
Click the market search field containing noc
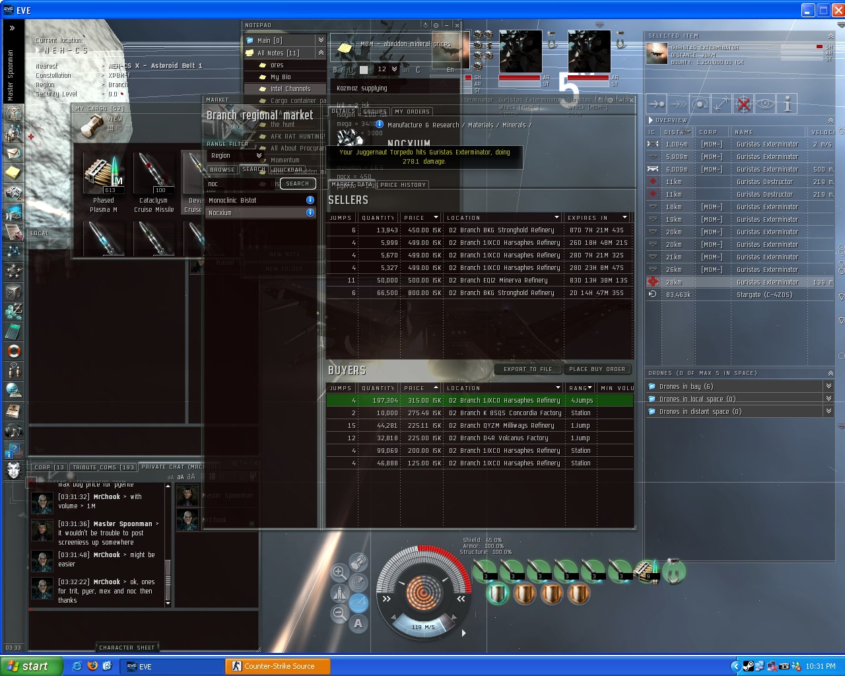pos(242,184)
